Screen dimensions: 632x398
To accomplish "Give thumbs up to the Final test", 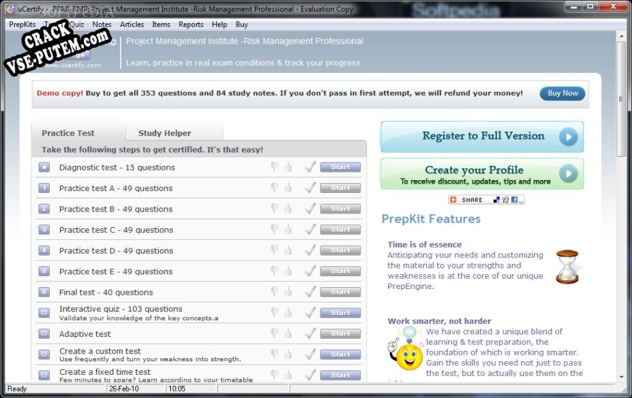I will (288, 292).
